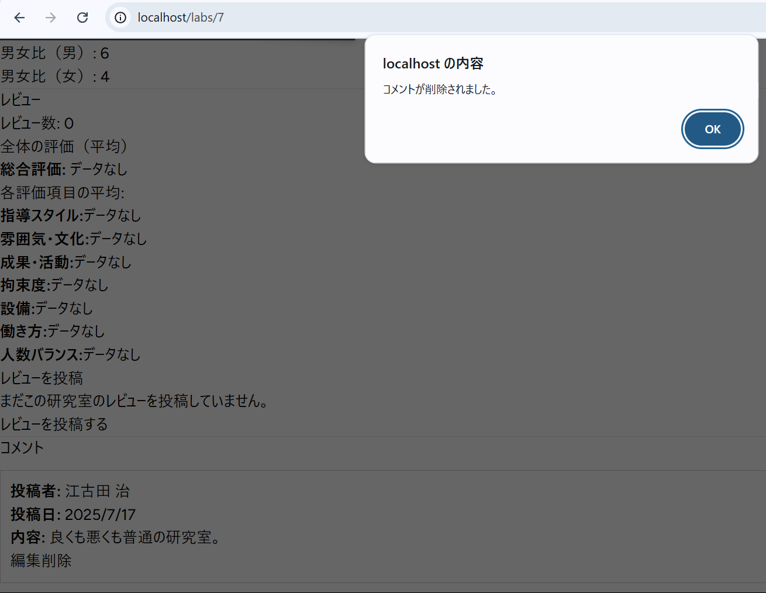This screenshot has width=766, height=593.
Task: Click the 働き方:データなし line
Action: (53, 331)
